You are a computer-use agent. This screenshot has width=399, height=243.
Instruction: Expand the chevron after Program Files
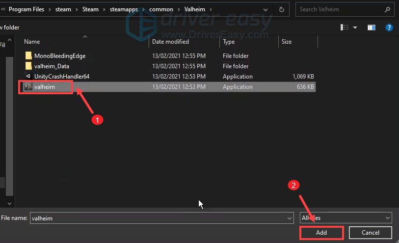click(50, 9)
